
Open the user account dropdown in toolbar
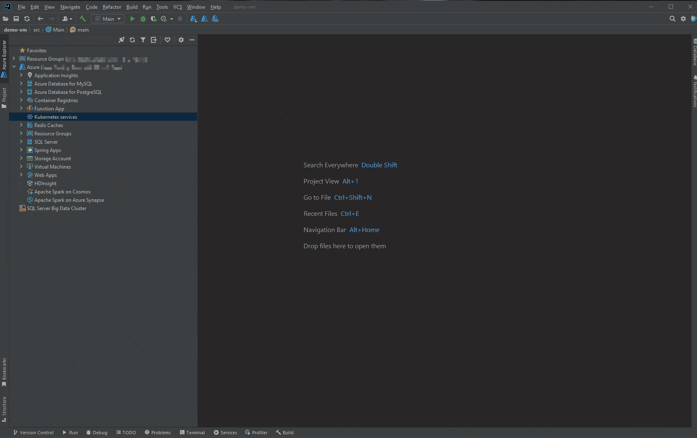pyautogui.click(x=67, y=19)
